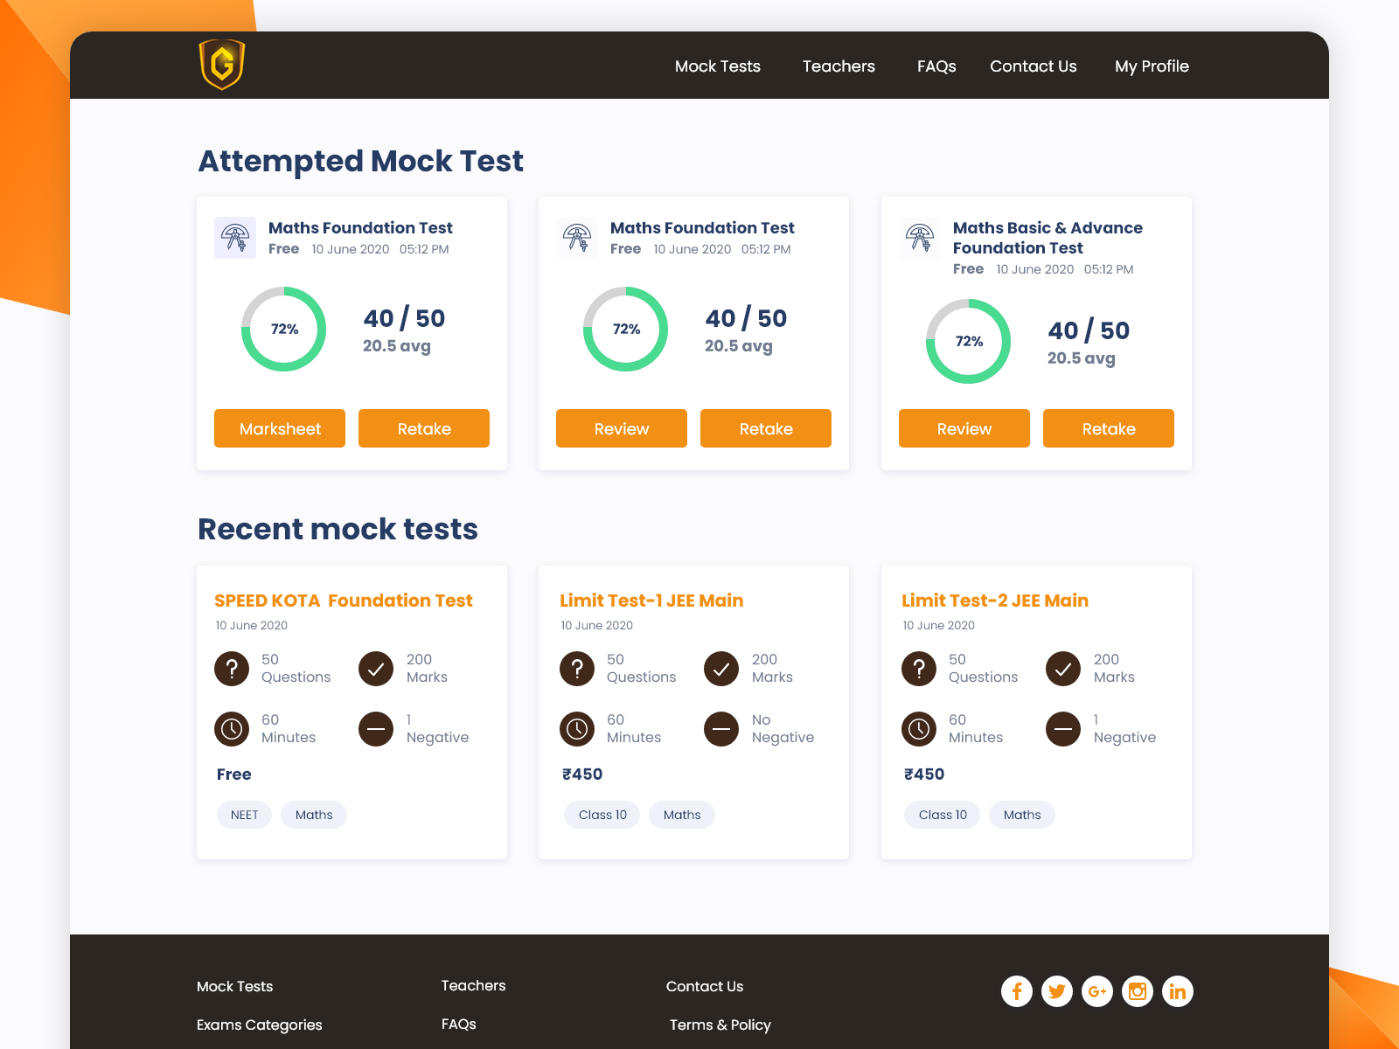Open the Facebook social icon in footer

coord(1017,991)
